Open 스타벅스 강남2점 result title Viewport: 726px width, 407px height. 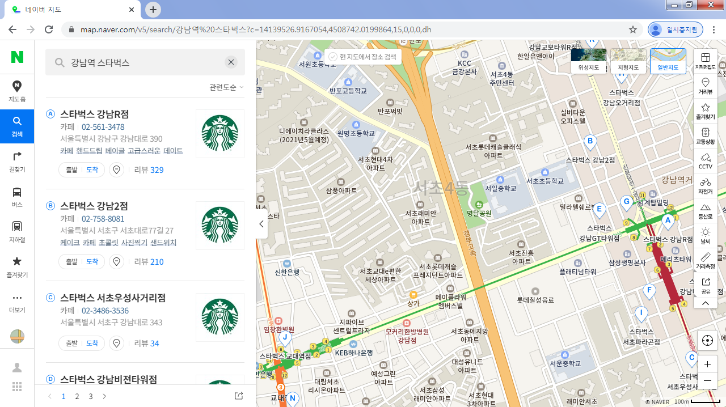point(94,206)
